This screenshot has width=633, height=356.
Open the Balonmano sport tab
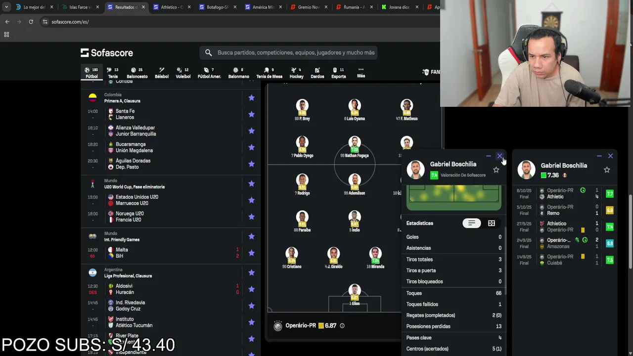(x=238, y=73)
